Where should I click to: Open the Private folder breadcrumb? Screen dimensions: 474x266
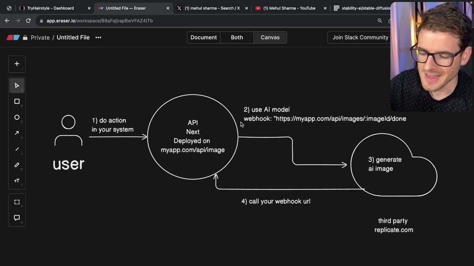[x=40, y=37]
